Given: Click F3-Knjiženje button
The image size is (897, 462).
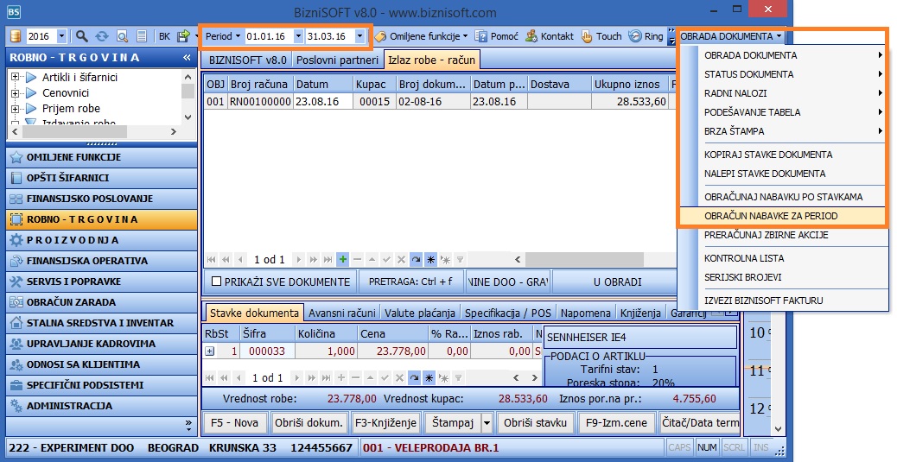Looking at the screenshot, I should point(387,423).
